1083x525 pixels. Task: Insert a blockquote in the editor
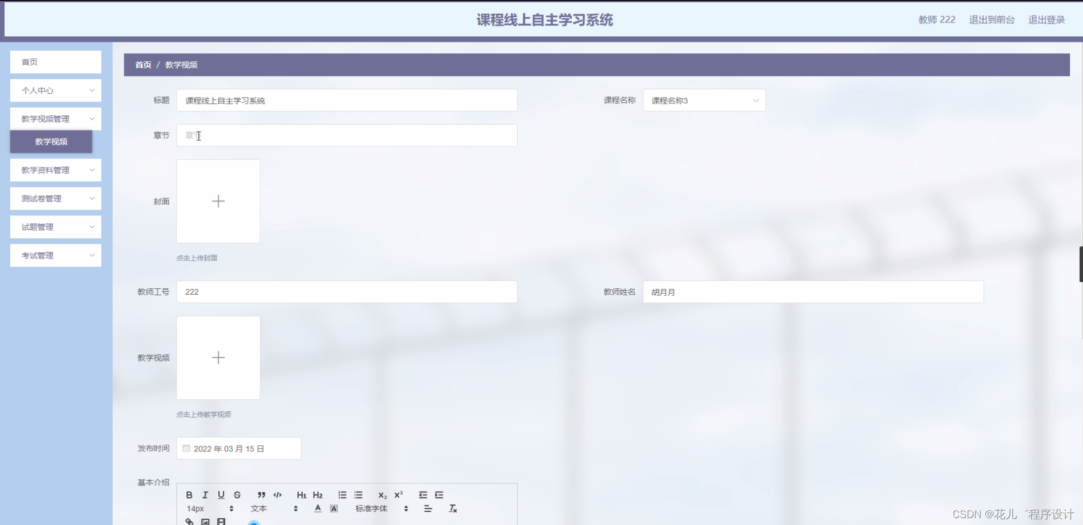[x=261, y=495]
